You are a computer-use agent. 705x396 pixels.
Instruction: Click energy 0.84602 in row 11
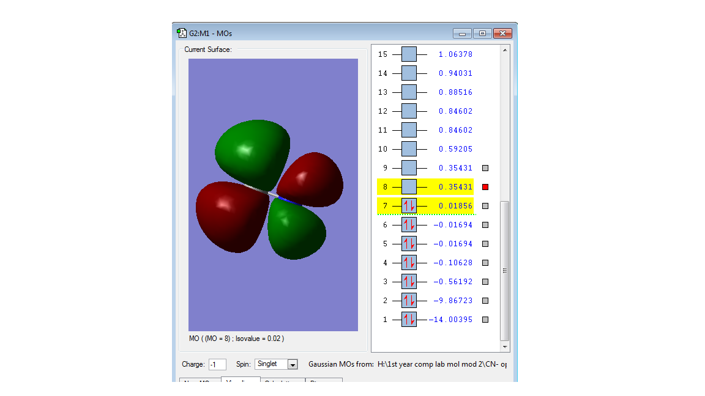pos(455,130)
